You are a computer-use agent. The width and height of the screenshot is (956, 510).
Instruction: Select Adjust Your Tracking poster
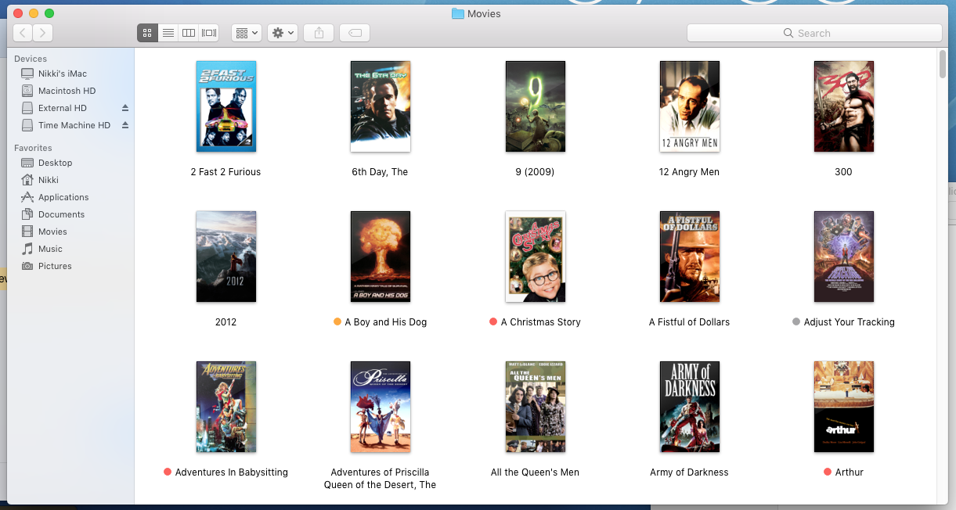[x=844, y=257]
